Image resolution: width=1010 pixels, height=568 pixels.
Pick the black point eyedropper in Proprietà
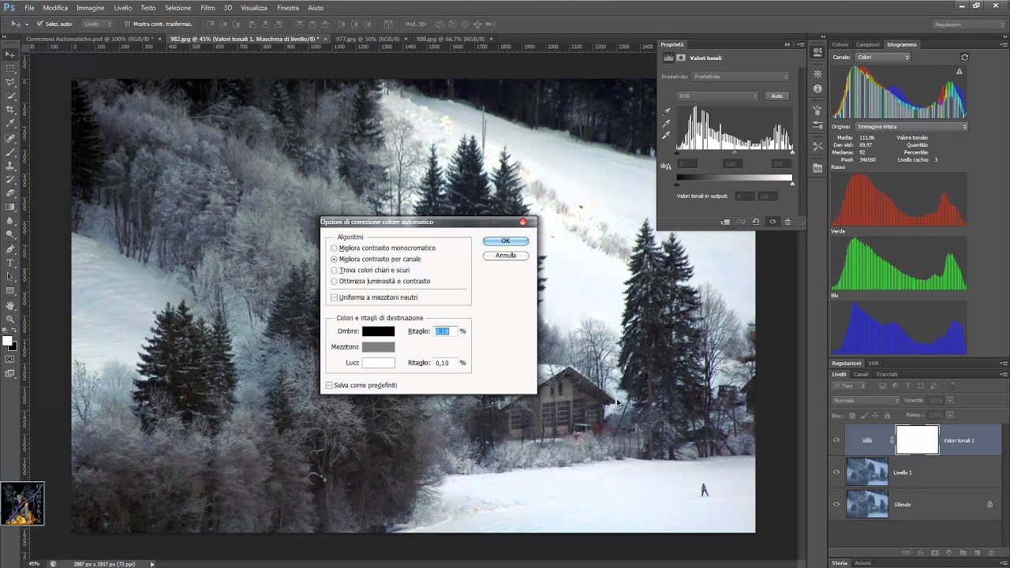(x=667, y=112)
